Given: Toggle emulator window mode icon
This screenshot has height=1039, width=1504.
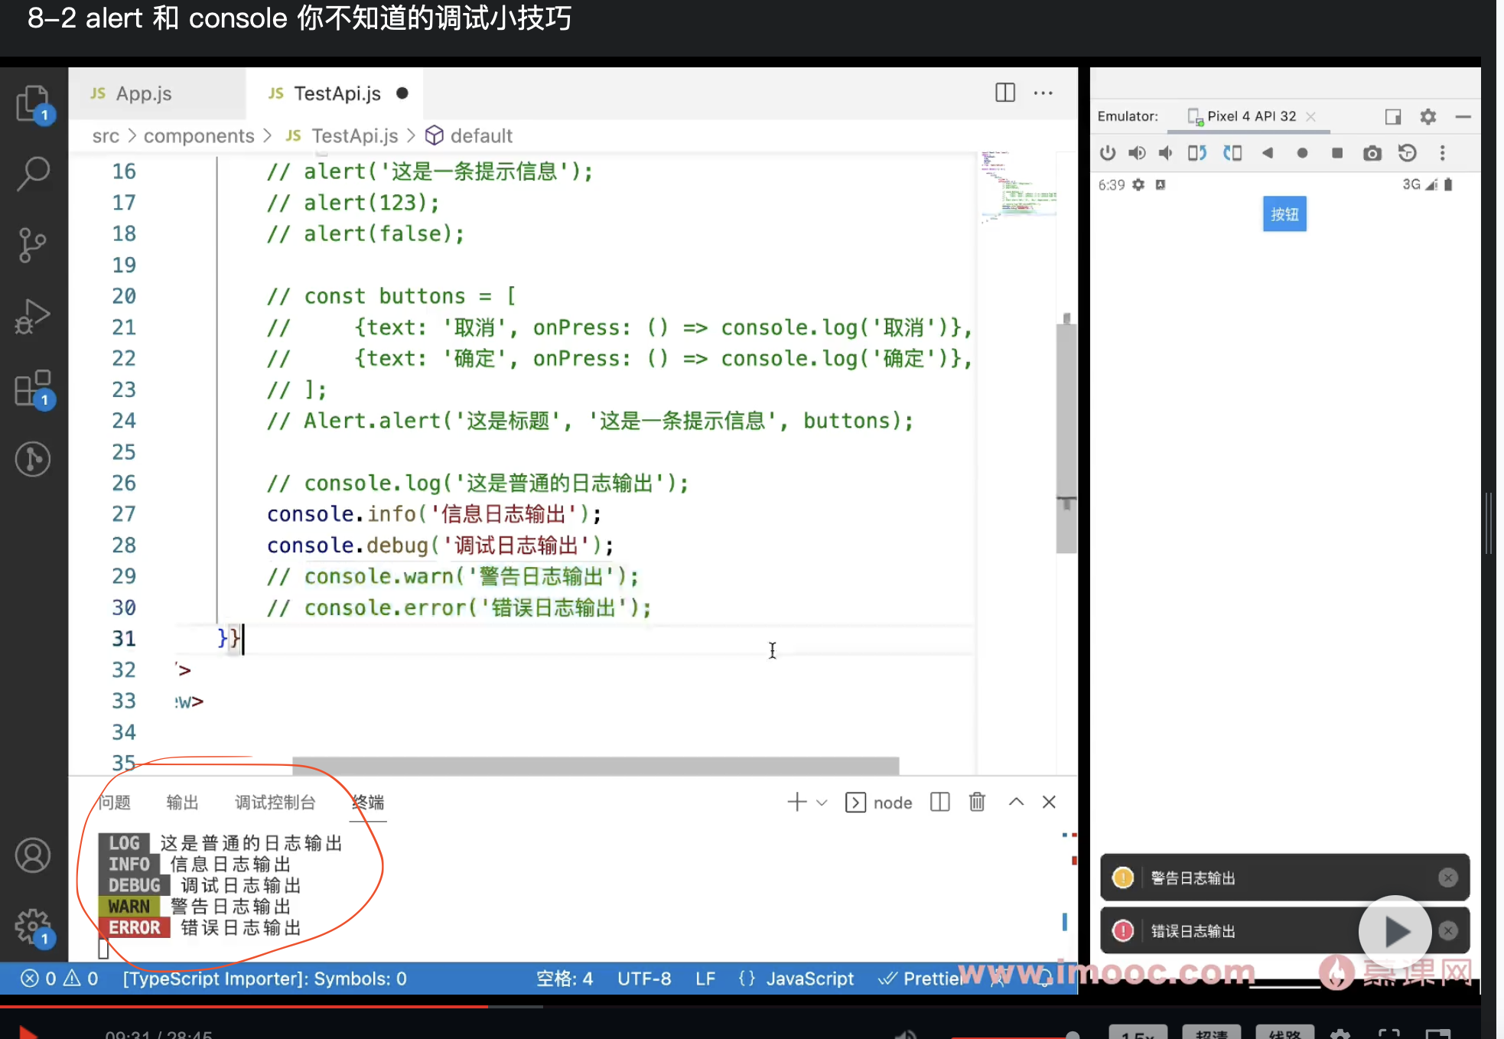Looking at the screenshot, I should pos(1393,116).
